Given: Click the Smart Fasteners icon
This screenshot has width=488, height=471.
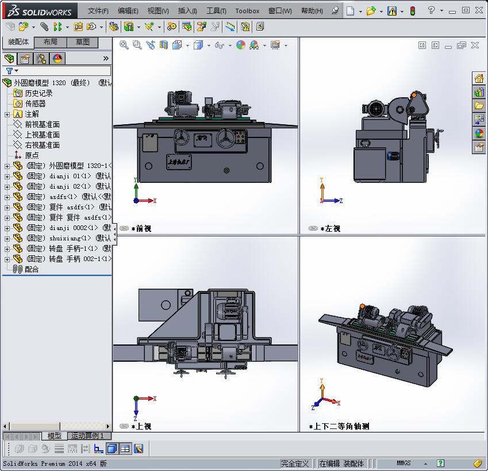Looking at the screenshot, I should tap(78, 27).
